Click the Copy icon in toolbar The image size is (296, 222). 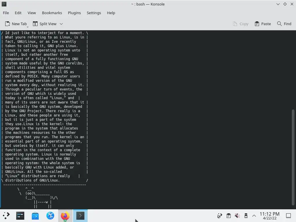coord(235,24)
